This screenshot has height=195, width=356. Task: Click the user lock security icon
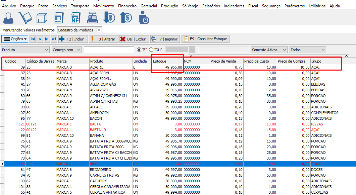coord(144,18)
